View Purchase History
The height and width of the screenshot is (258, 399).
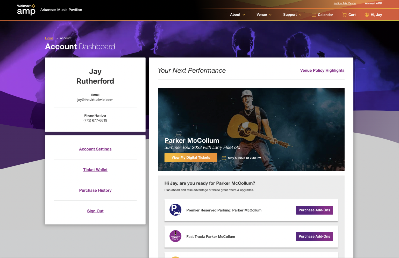tap(95, 191)
